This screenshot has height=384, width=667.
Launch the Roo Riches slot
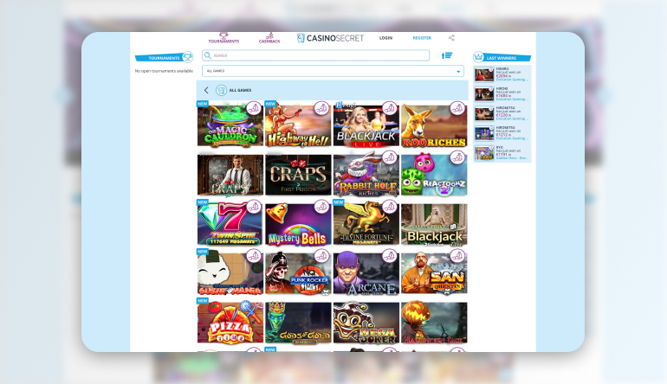(x=434, y=125)
